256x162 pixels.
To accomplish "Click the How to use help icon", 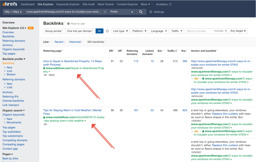I will coord(68,24).
